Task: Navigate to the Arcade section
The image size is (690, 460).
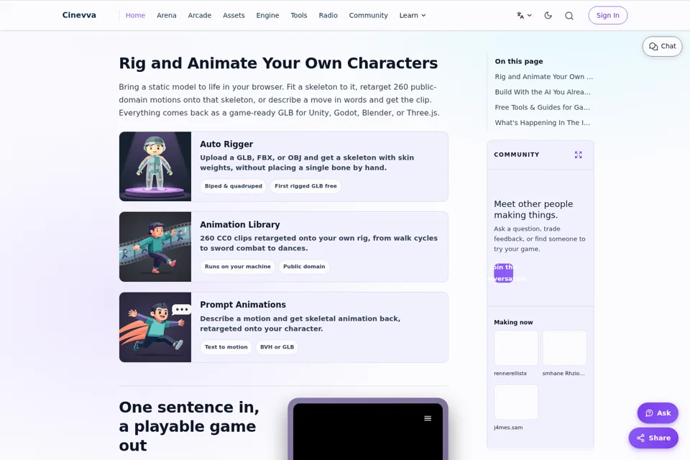Action: tap(200, 15)
